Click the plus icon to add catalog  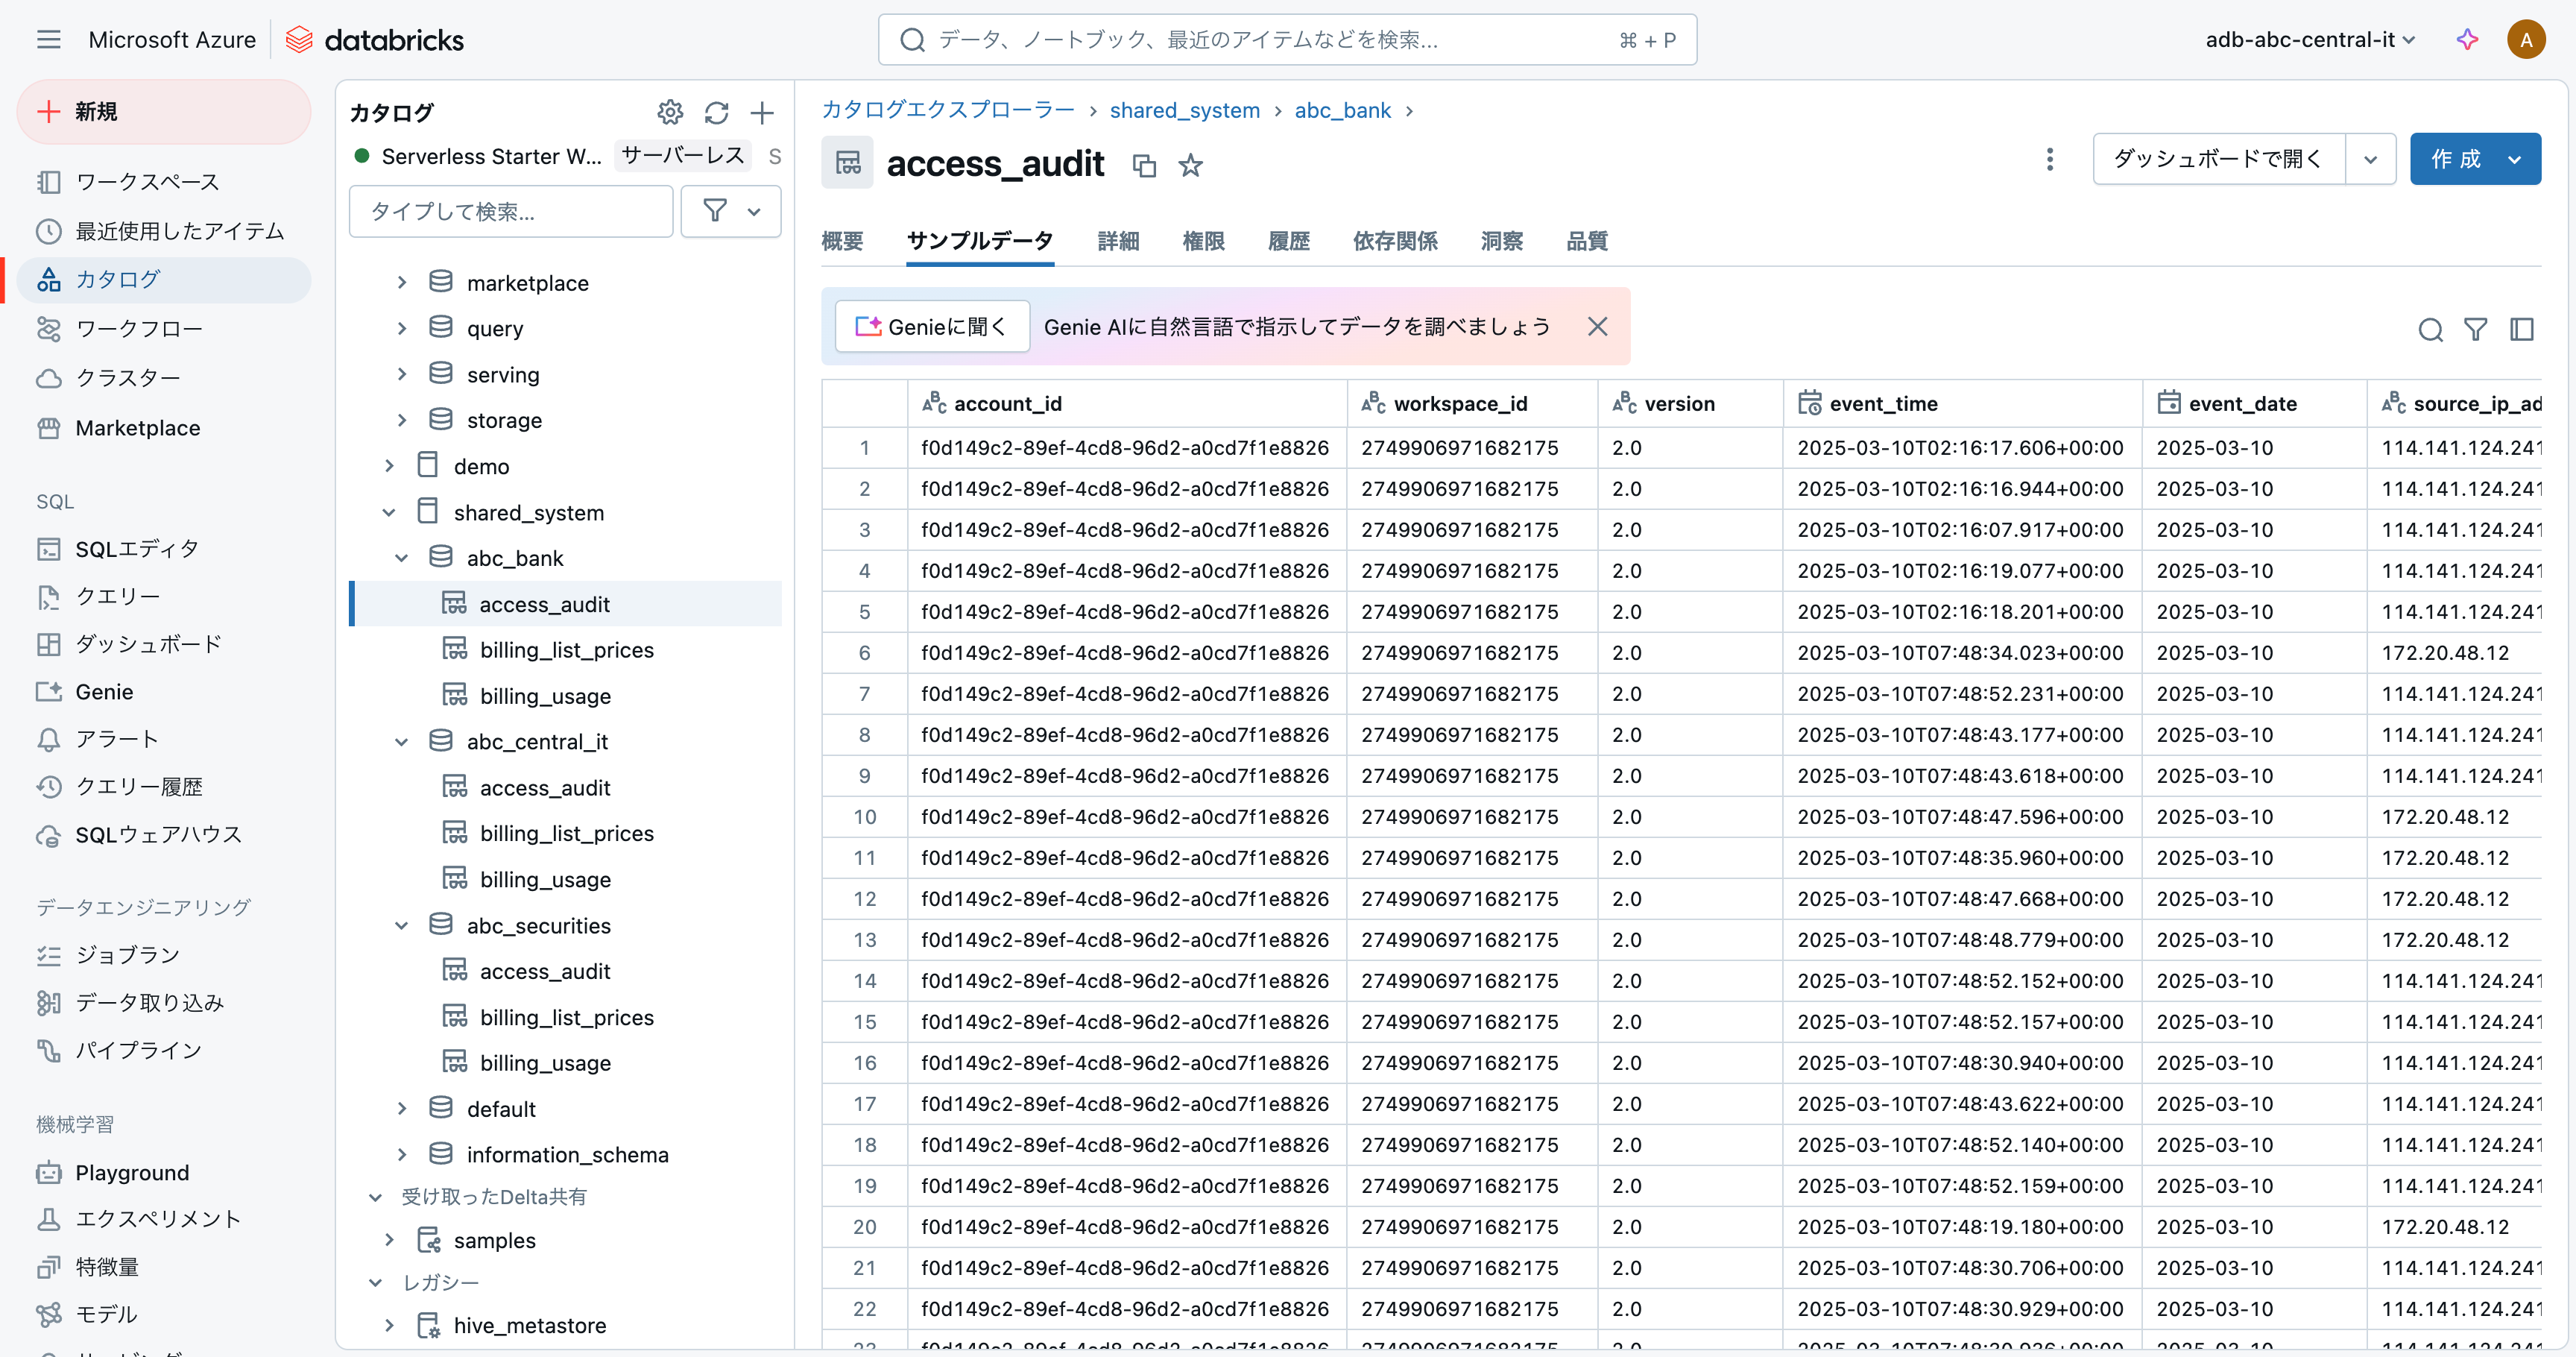pyautogui.click(x=762, y=112)
